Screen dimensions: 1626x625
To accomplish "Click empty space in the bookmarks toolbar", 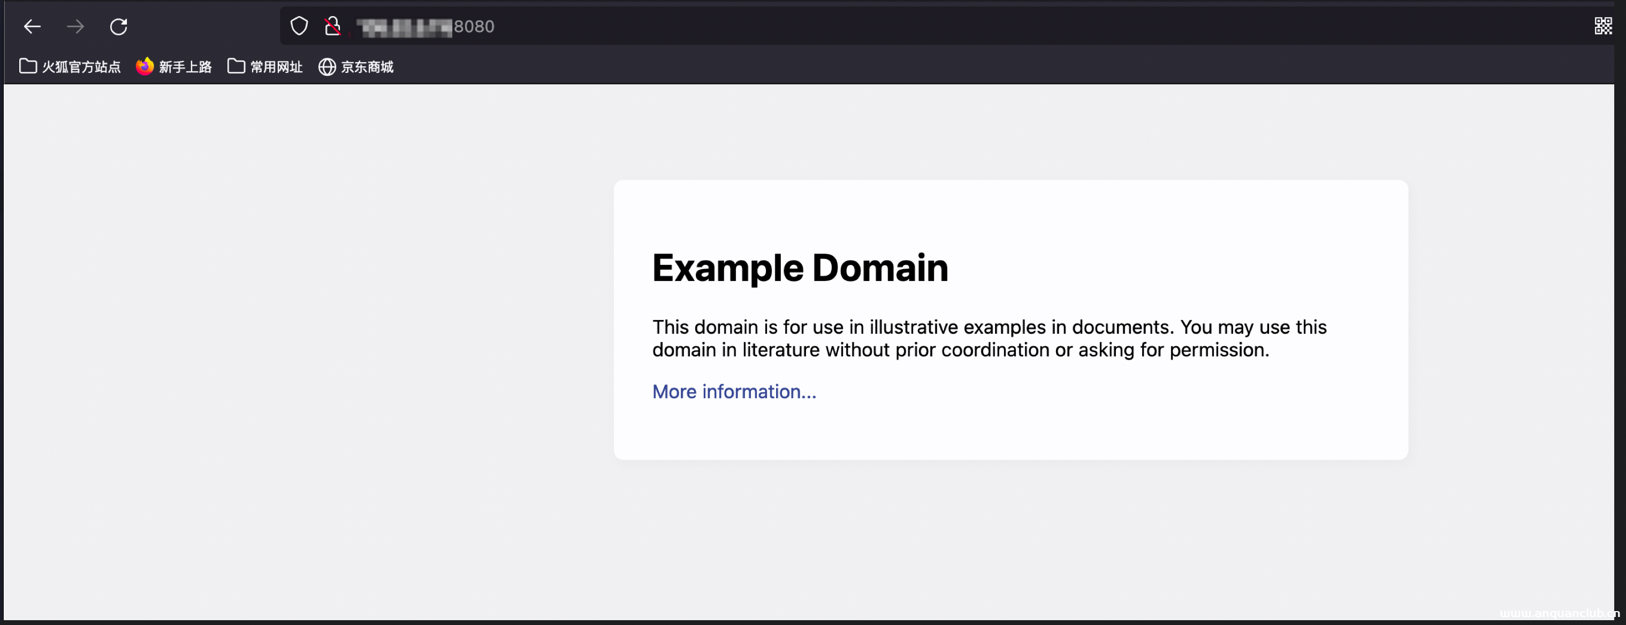I will pos(947,67).
